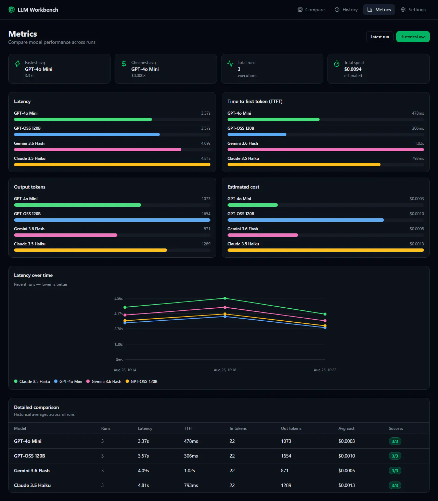This screenshot has width=438, height=501.
Task: Click the Out tokens column header
Action: coord(291,428)
